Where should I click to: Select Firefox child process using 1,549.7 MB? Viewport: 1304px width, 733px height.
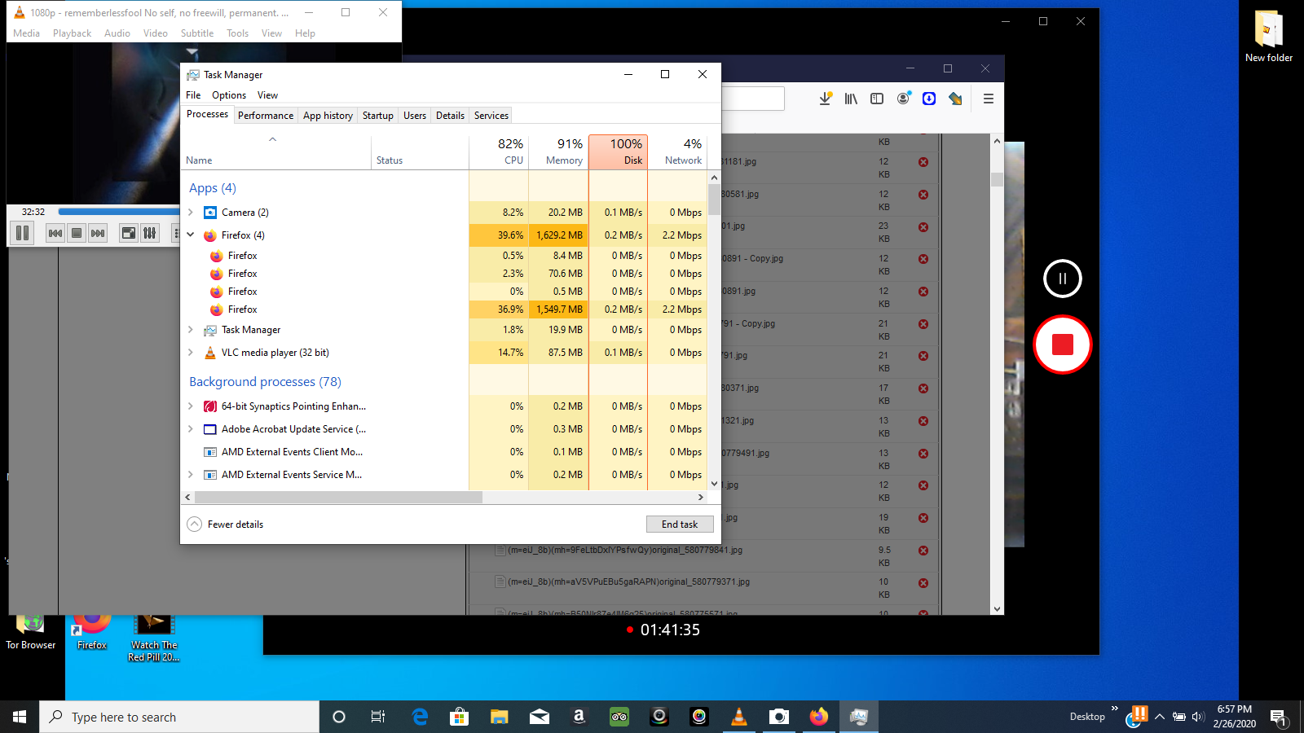(443, 309)
